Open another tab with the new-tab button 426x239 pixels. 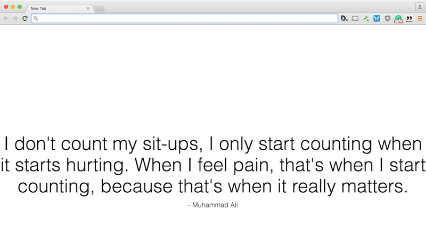coord(99,8)
